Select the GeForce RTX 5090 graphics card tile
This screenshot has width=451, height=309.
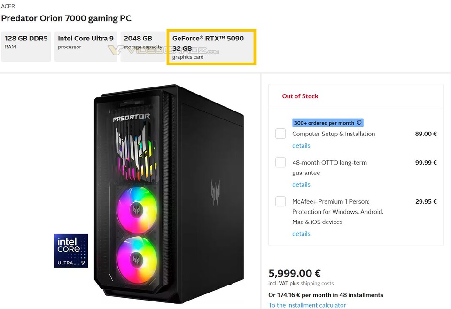pyautogui.click(x=211, y=47)
